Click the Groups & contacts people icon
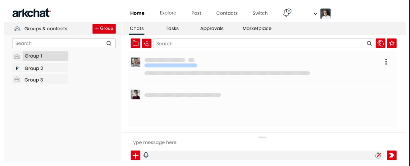The height and width of the screenshot is (166, 410). pos(17,28)
